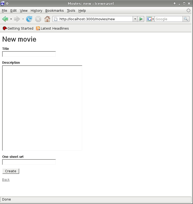Click the Forward arrow icon
Viewport: 193px width, 204px height.
point(17,19)
